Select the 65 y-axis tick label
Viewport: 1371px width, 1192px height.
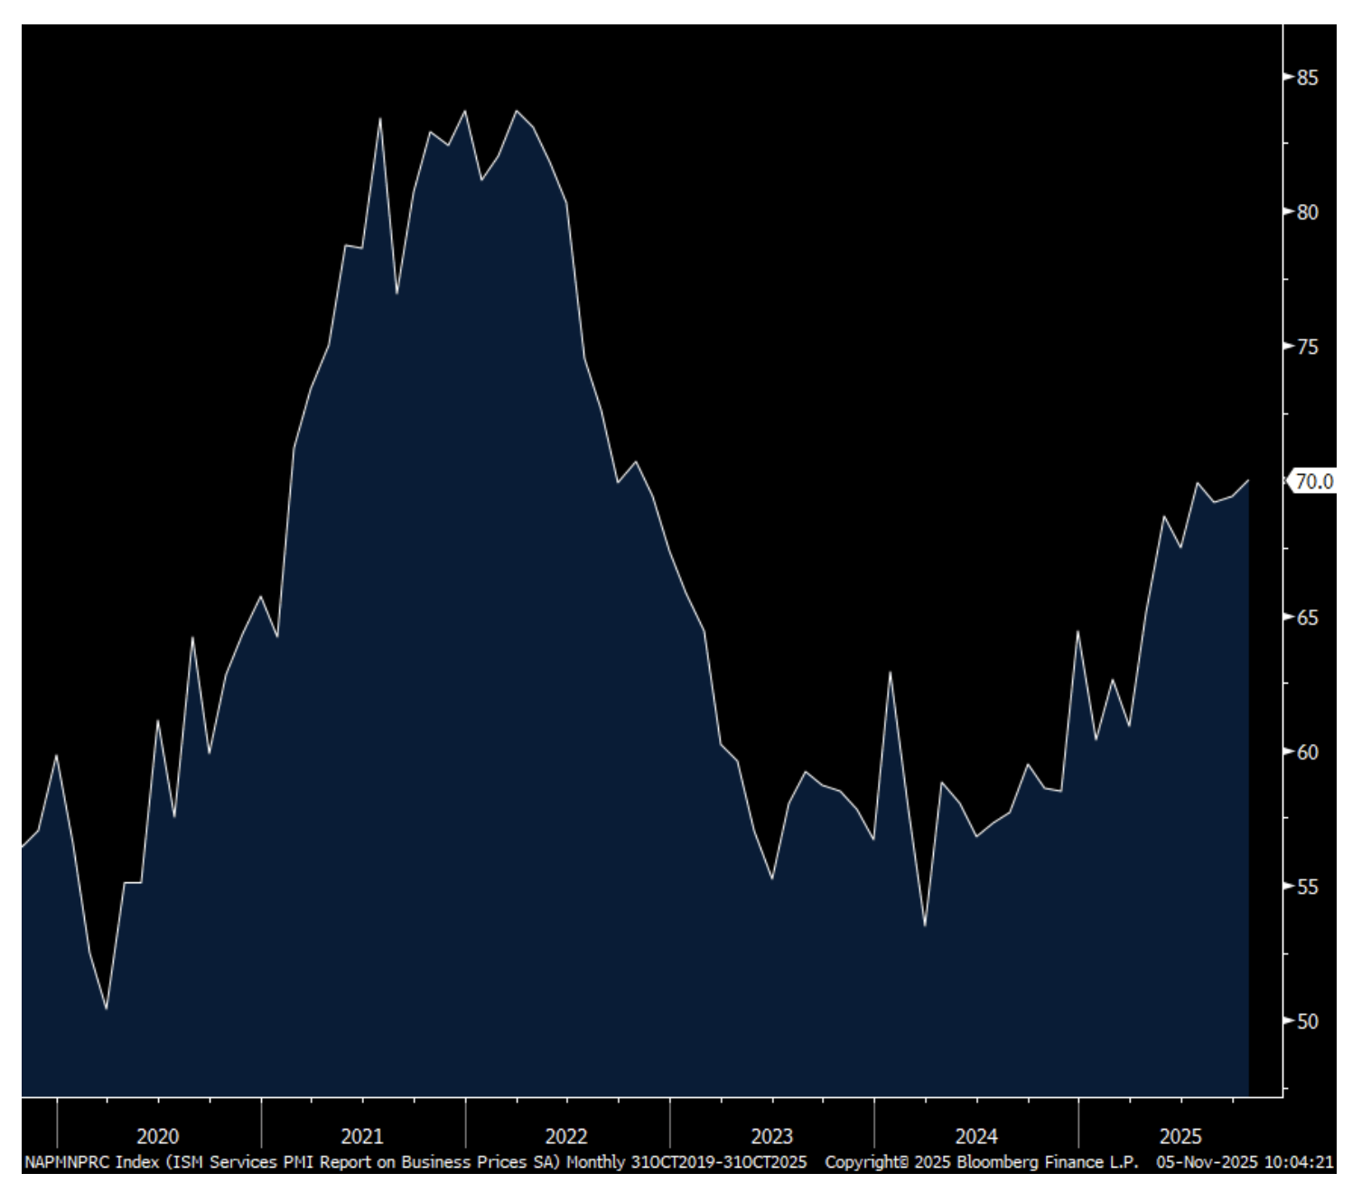[1307, 618]
